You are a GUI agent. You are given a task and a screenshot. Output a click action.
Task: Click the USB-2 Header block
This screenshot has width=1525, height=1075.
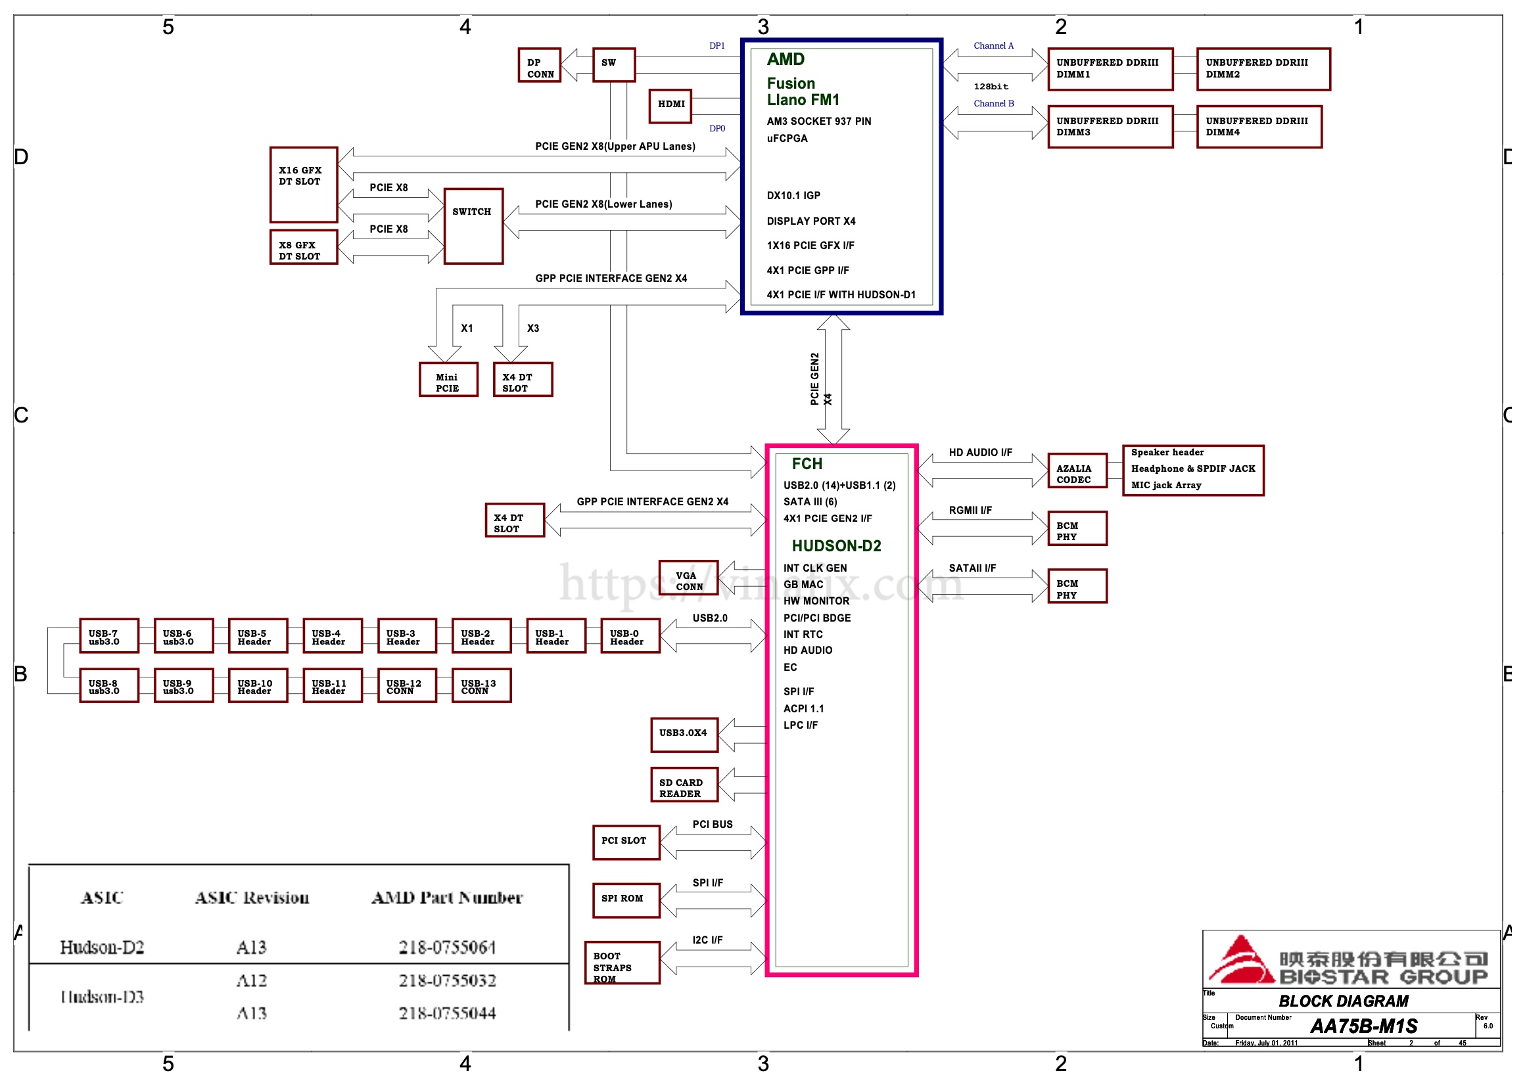click(x=482, y=636)
